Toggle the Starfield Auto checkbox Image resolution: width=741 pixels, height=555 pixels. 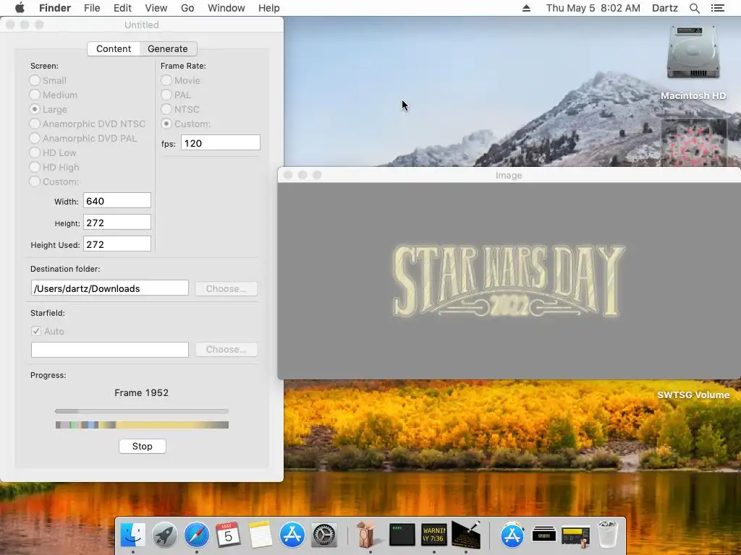coord(36,331)
